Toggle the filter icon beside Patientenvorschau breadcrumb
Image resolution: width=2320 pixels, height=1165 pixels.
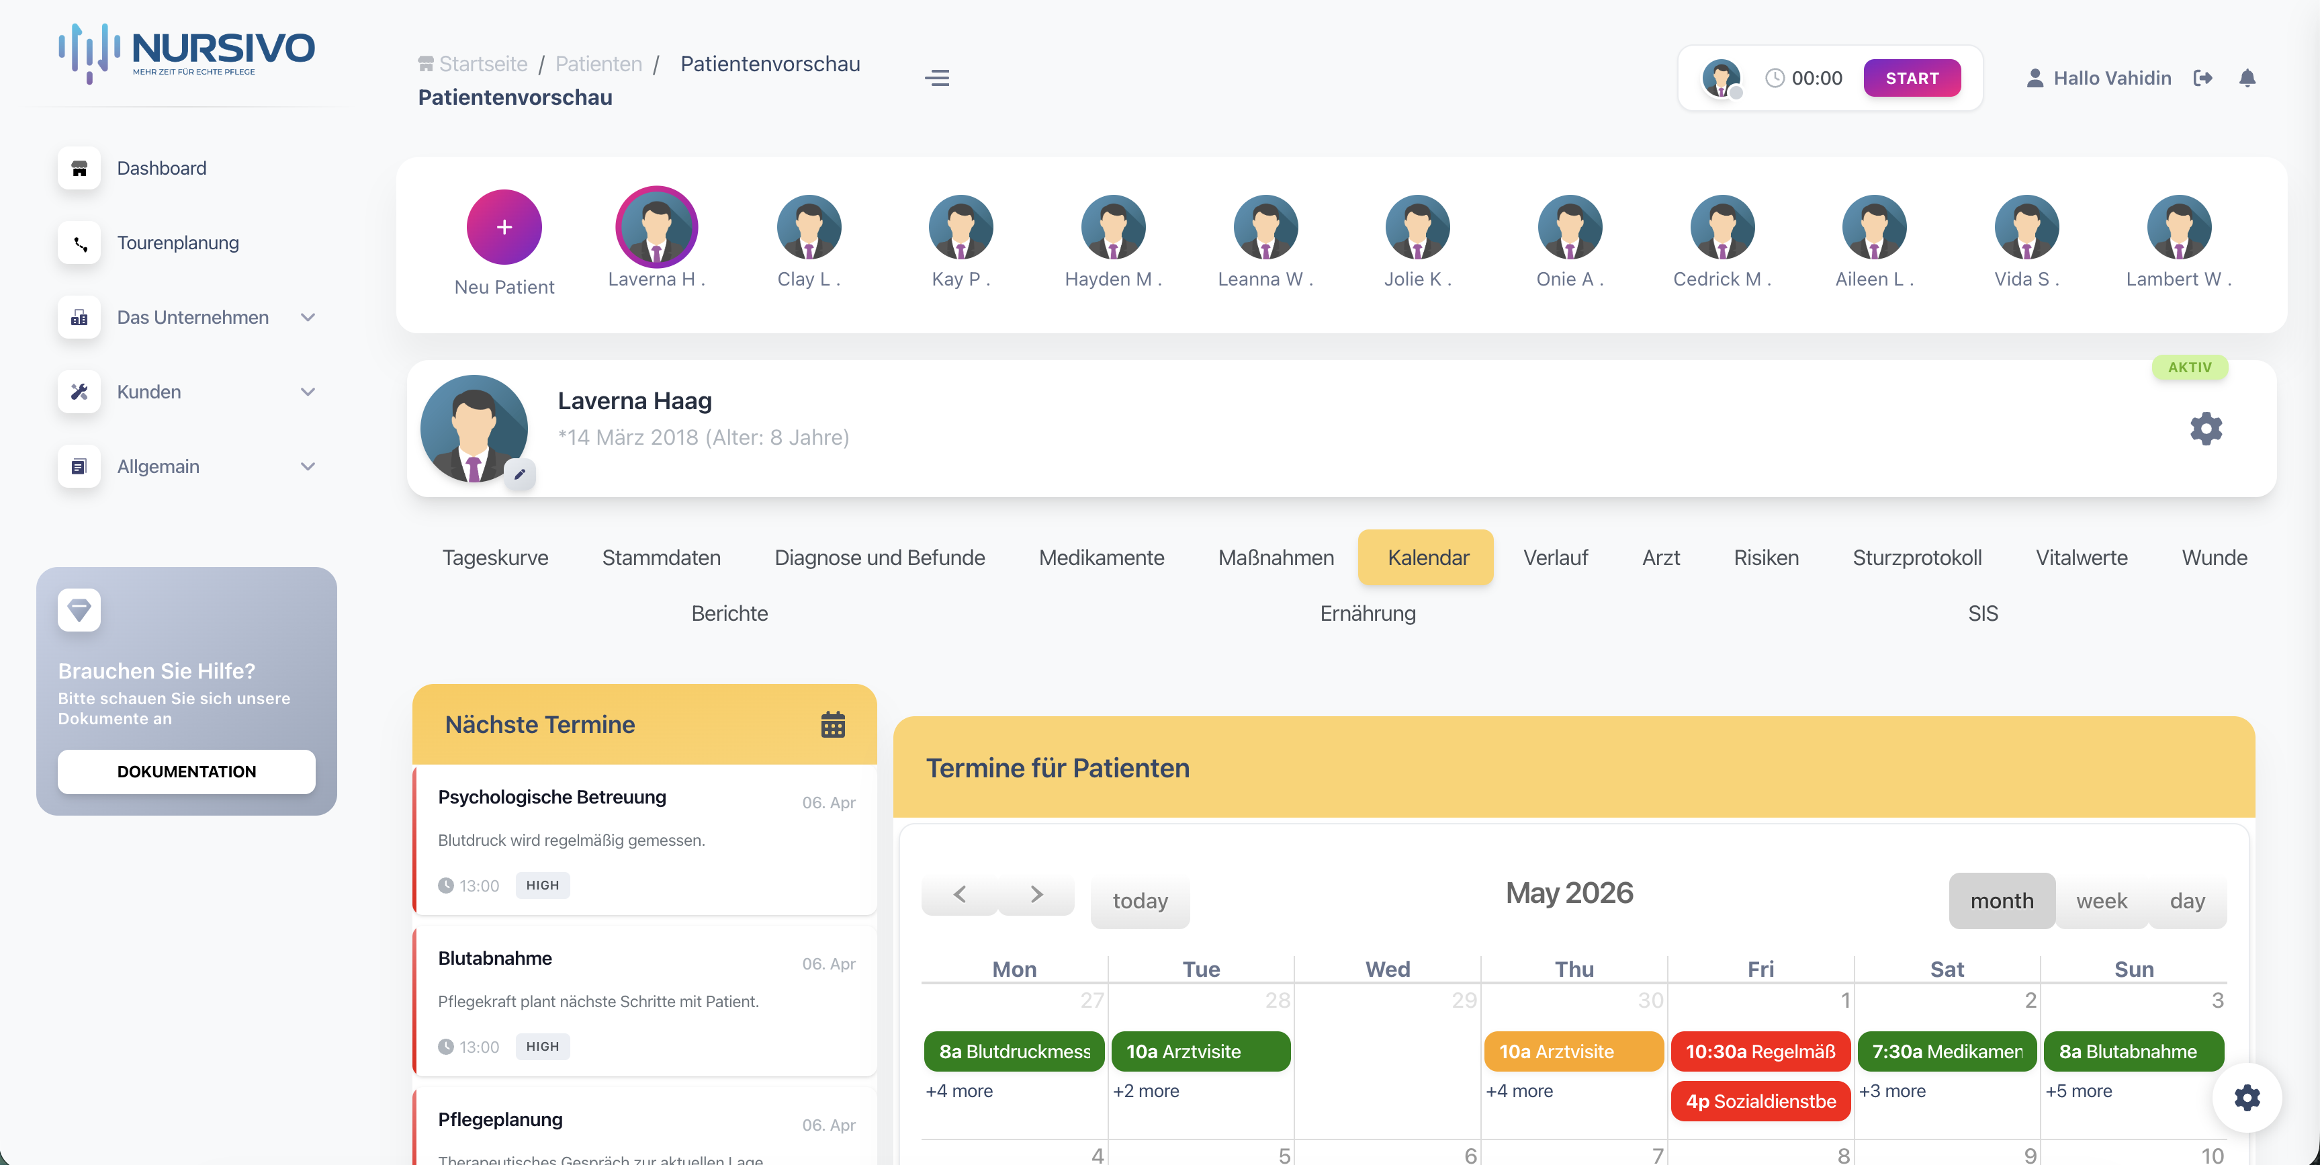(x=936, y=77)
